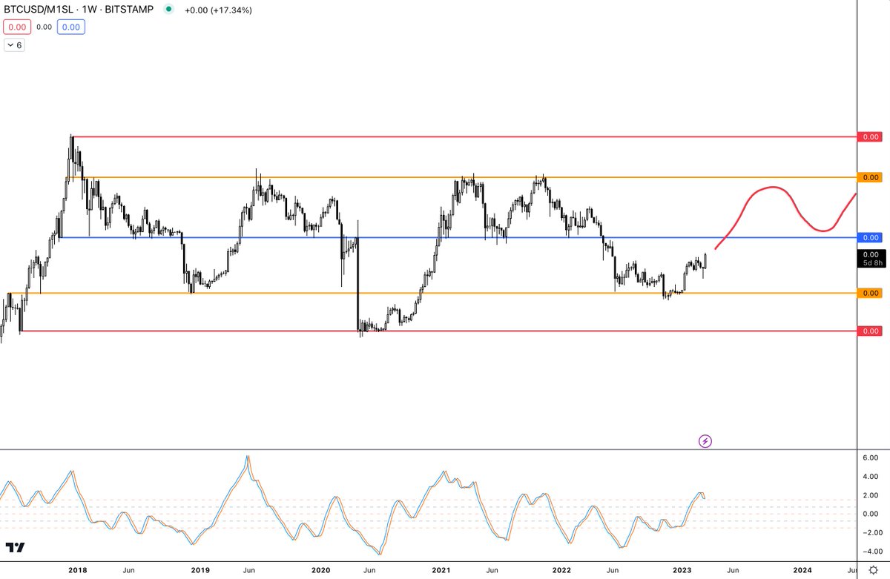Click the green market status dot
890x579 pixels.
coord(169,10)
